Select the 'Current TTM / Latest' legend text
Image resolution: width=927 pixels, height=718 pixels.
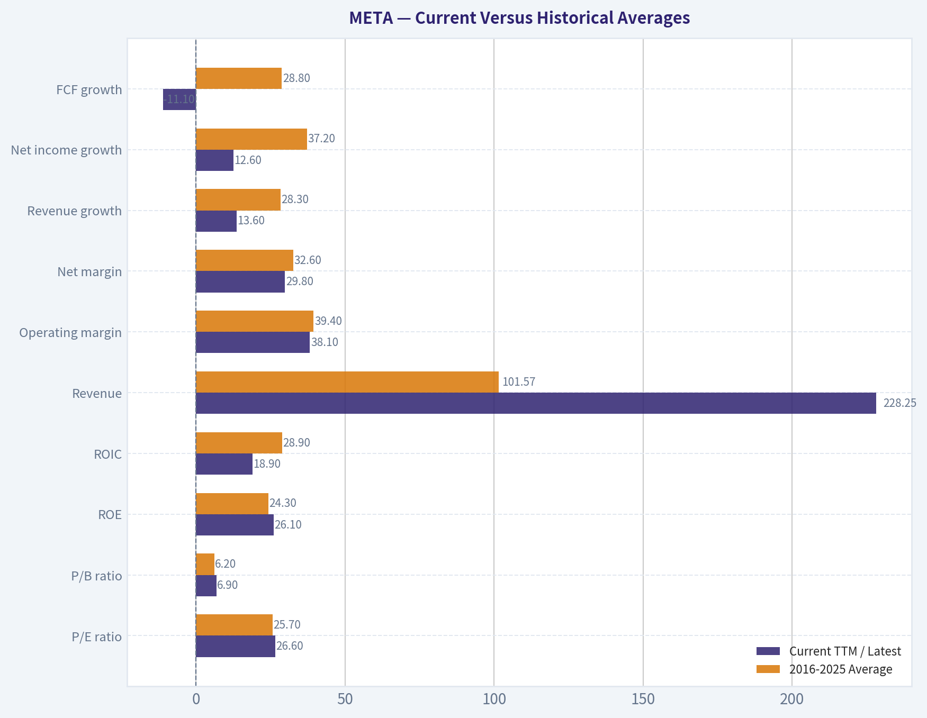pos(845,651)
